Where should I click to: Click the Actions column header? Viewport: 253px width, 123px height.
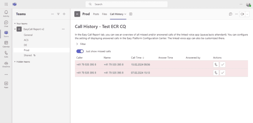(x=217, y=58)
